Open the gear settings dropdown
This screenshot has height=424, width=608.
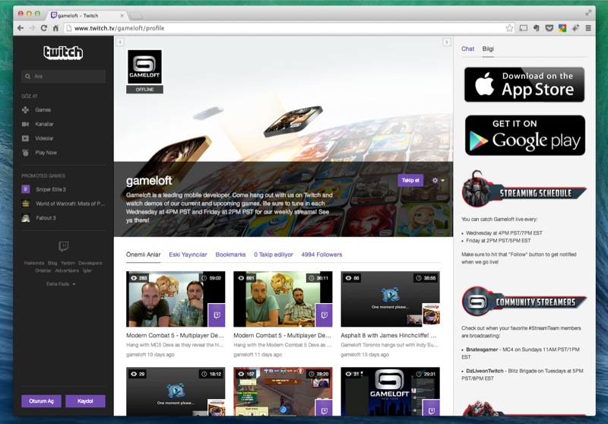pyautogui.click(x=439, y=180)
